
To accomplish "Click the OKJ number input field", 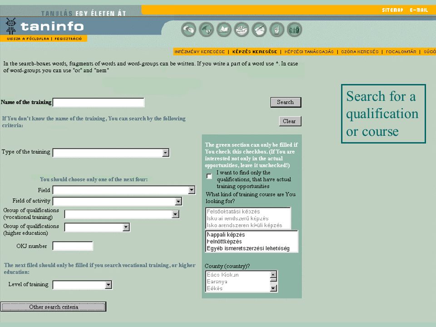I will point(73,246).
